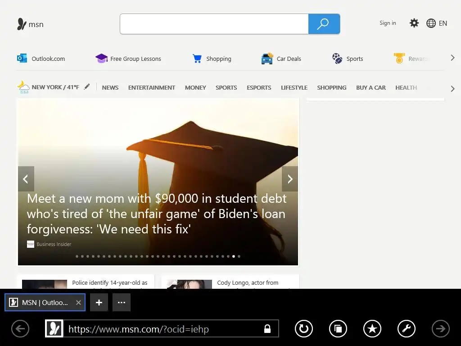The image size is (461, 346).
Task: Open the settings gear icon
Action: (x=414, y=23)
